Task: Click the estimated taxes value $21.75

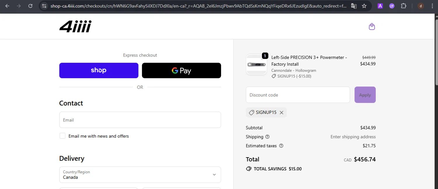Action: (x=369, y=146)
